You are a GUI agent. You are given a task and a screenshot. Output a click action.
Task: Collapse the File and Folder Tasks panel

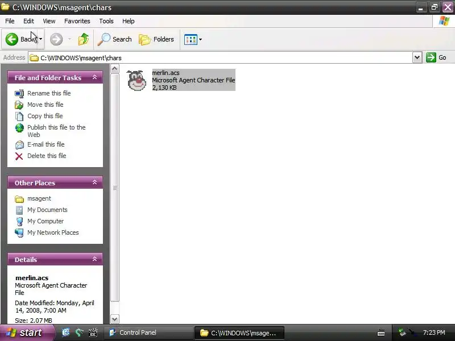tap(94, 77)
